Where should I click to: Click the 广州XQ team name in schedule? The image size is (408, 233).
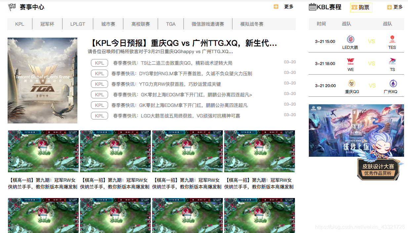pos(390,92)
